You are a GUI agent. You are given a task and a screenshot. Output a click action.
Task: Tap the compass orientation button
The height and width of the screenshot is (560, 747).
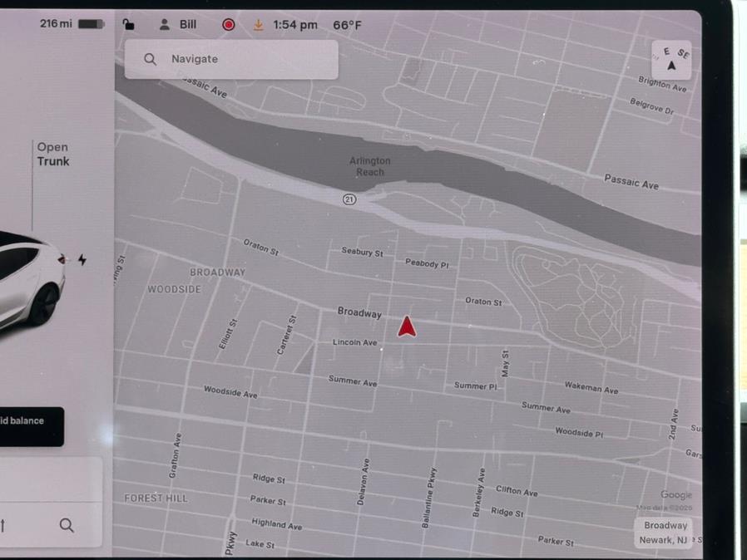click(672, 61)
